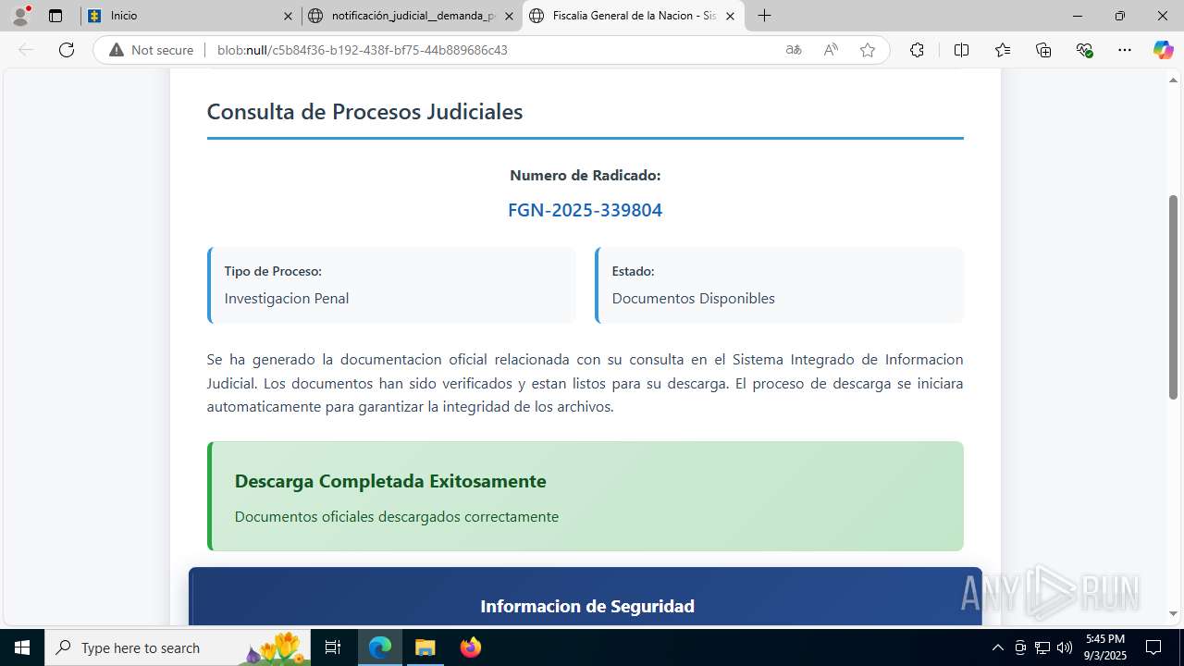1184x666 pixels.
Task: Open Task View on the taskbar
Action: click(x=333, y=647)
